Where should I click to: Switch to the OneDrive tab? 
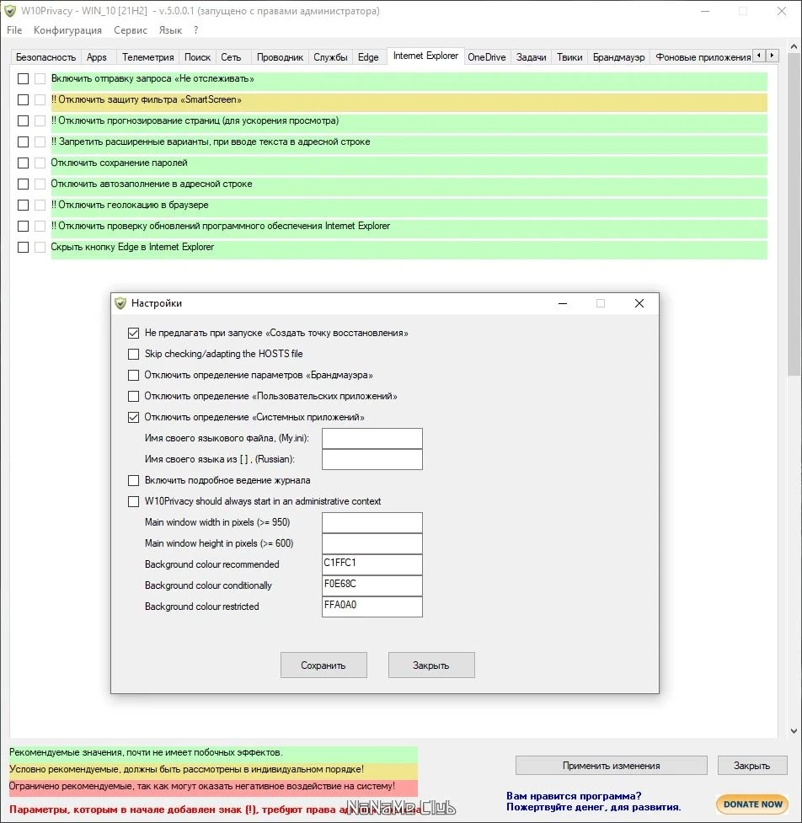tap(487, 57)
